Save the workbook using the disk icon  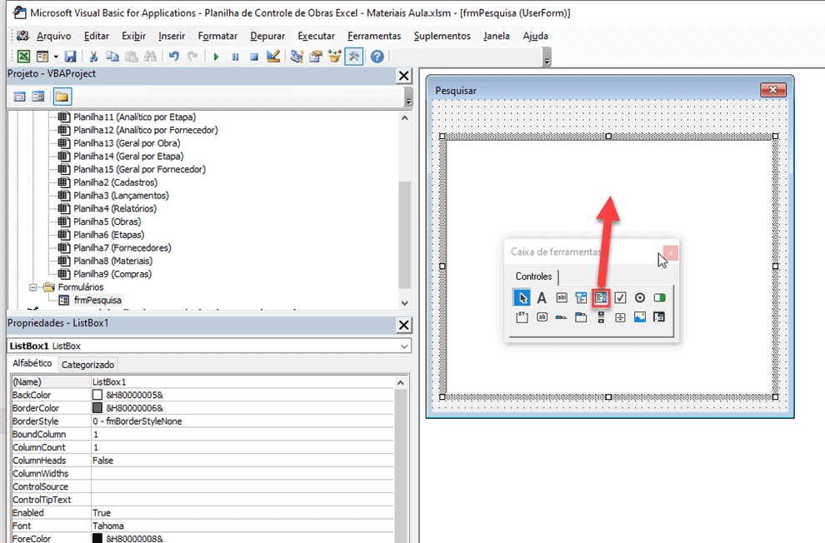coord(70,57)
